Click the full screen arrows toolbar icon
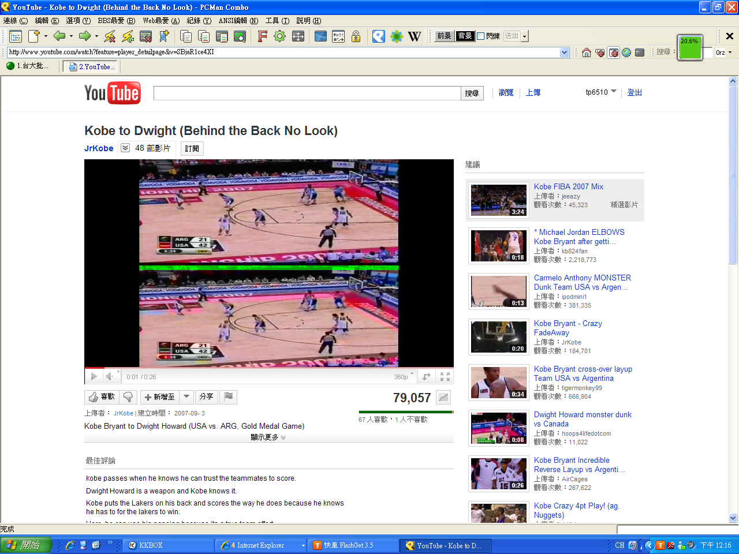This screenshot has height=554, width=739. tap(298, 36)
